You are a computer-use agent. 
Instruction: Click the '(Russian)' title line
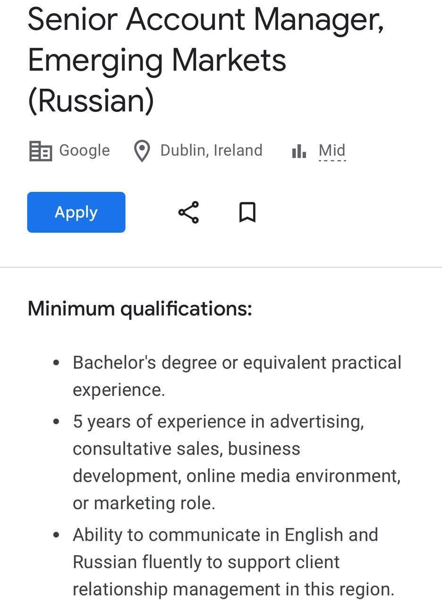[x=91, y=101]
